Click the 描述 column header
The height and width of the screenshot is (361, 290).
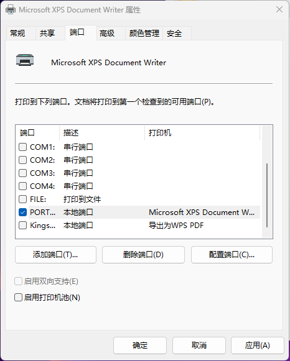coord(102,133)
